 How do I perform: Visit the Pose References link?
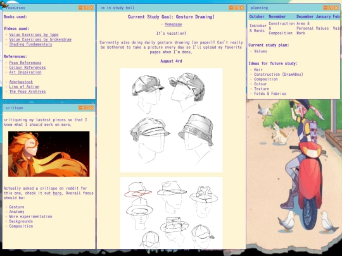pos(25,63)
